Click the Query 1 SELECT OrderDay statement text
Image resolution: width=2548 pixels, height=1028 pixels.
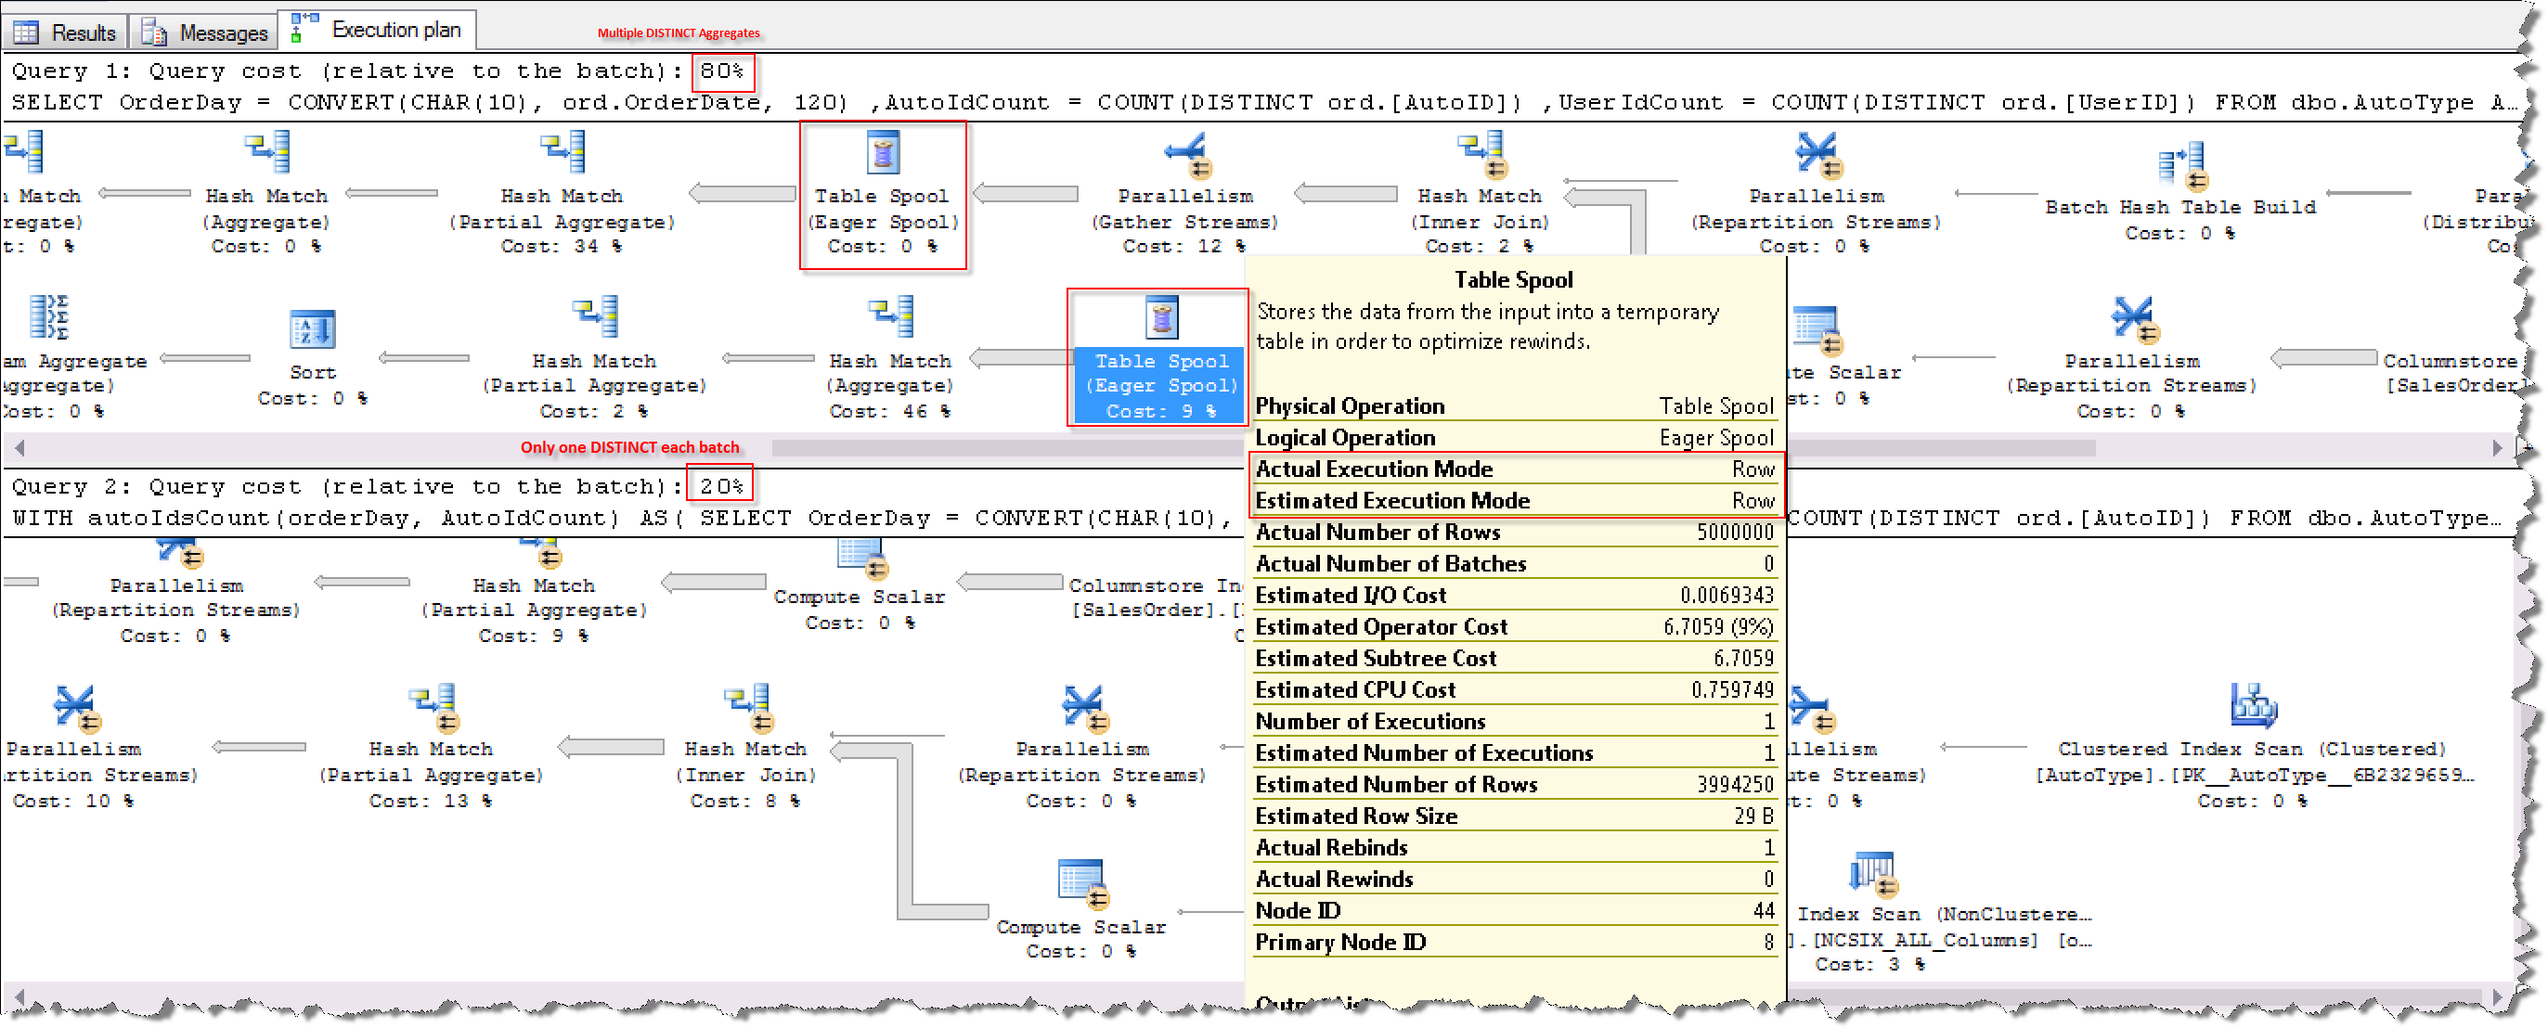1264,102
